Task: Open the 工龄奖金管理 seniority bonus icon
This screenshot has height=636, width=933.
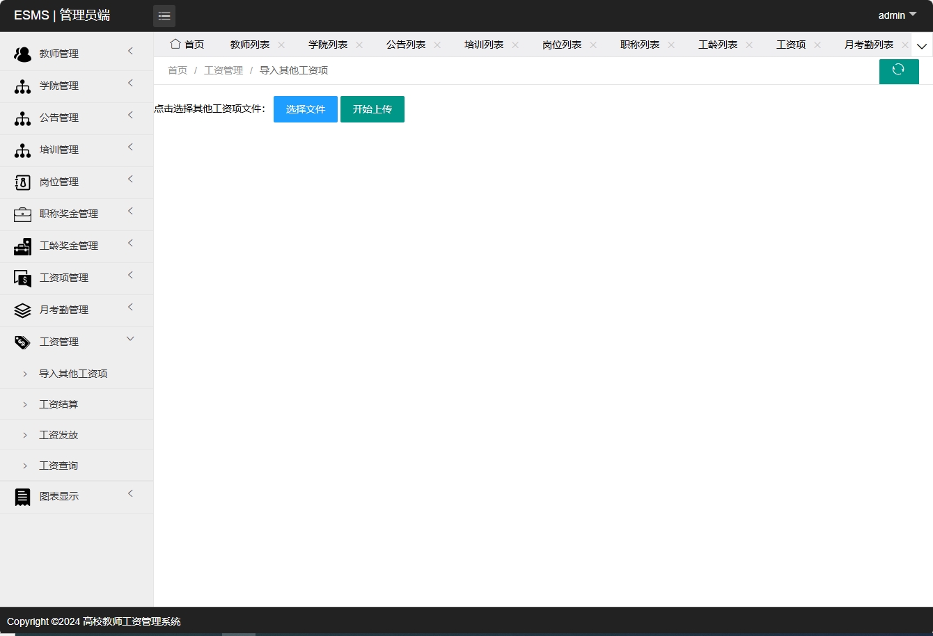Action: pyautogui.click(x=22, y=246)
